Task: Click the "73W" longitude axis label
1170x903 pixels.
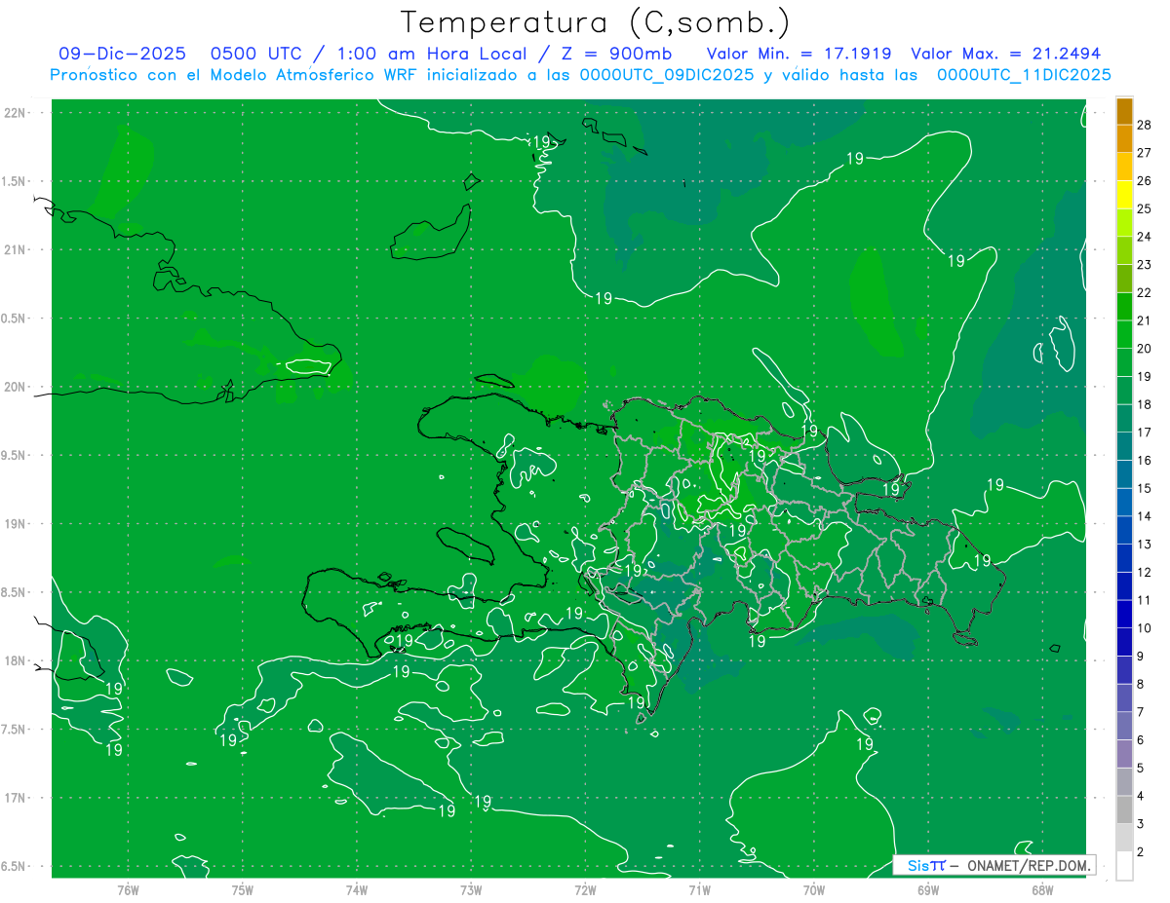Action: (471, 890)
